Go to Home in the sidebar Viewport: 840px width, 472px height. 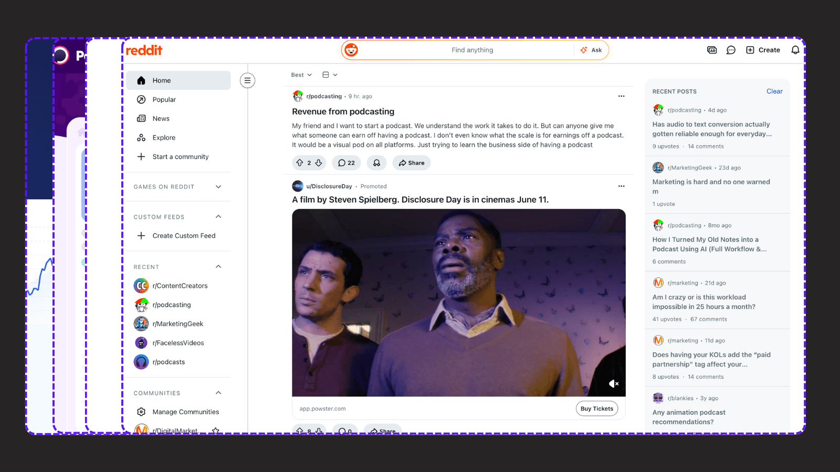[x=178, y=81]
